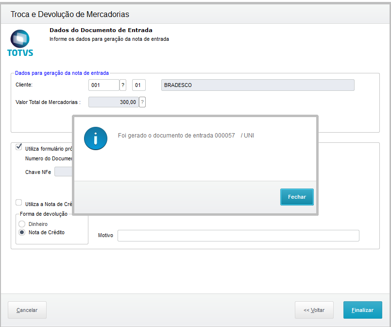The height and width of the screenshot is (327, 391).
Task: Click the store field showing 01
Action: click(x=138, y=86)
